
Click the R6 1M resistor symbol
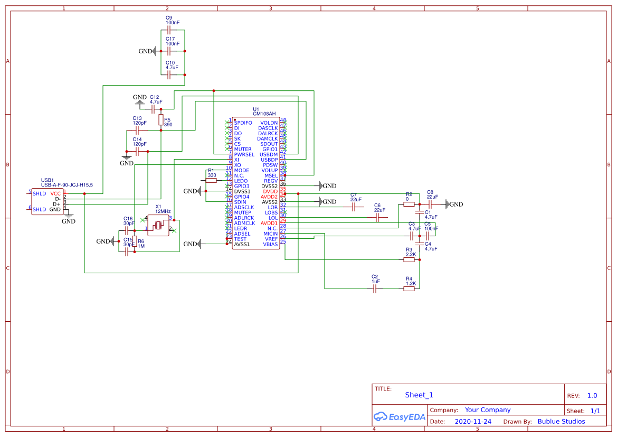[x=135, y=242]
